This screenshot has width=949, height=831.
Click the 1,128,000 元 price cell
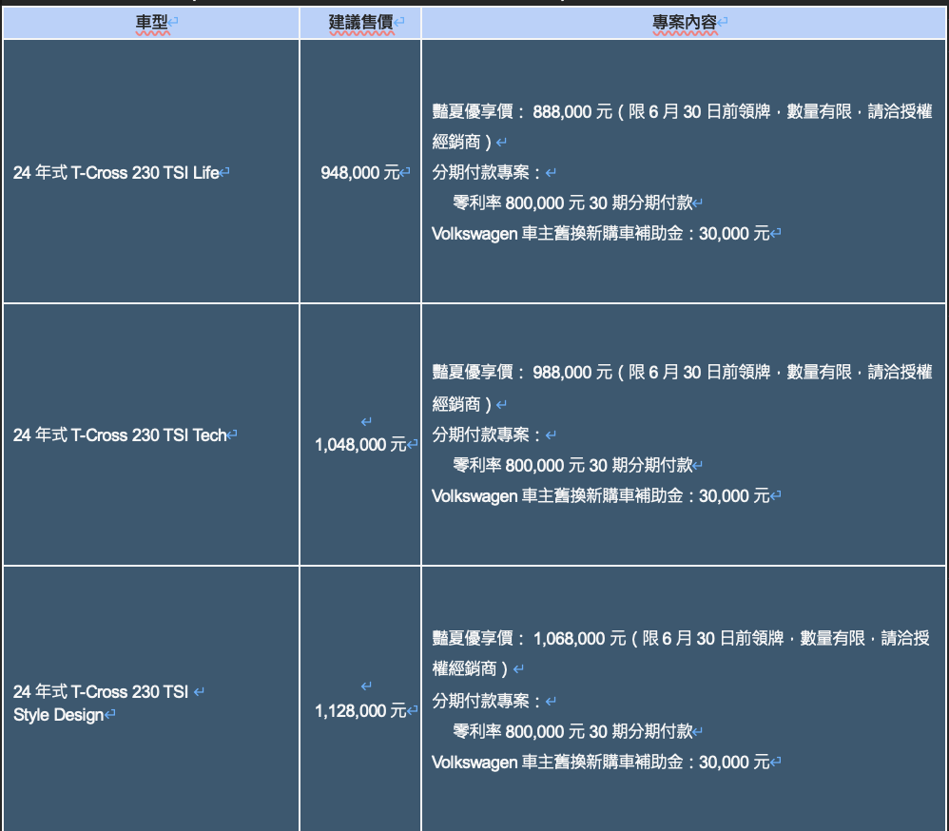(x=360, y=710)
